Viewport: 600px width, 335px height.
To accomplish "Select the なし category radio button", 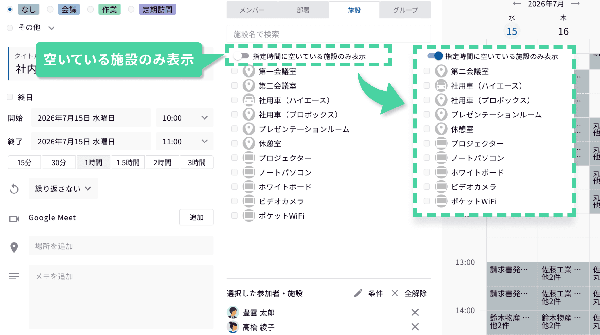I will coord(10,9).
